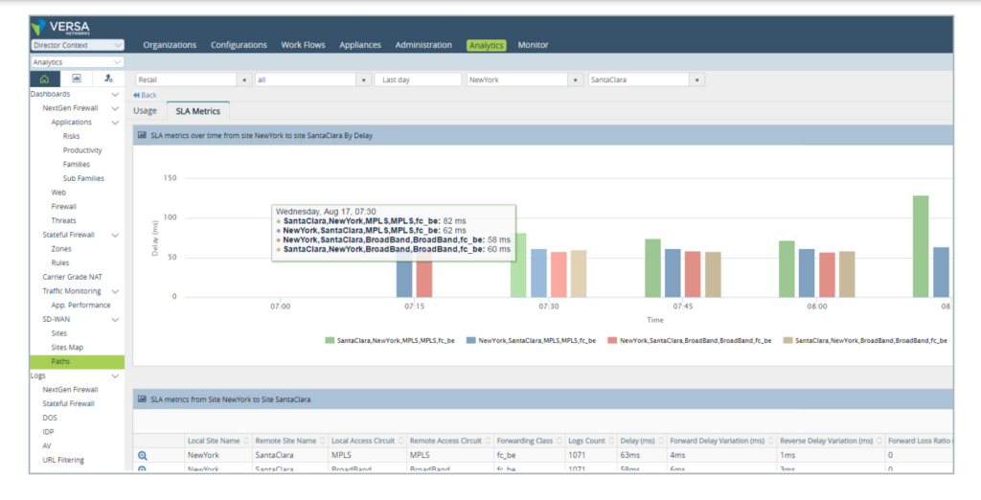This screenshot has height=500, width=981.
Task: Click the tall green bar at chart edge
Action: [921, 246]
